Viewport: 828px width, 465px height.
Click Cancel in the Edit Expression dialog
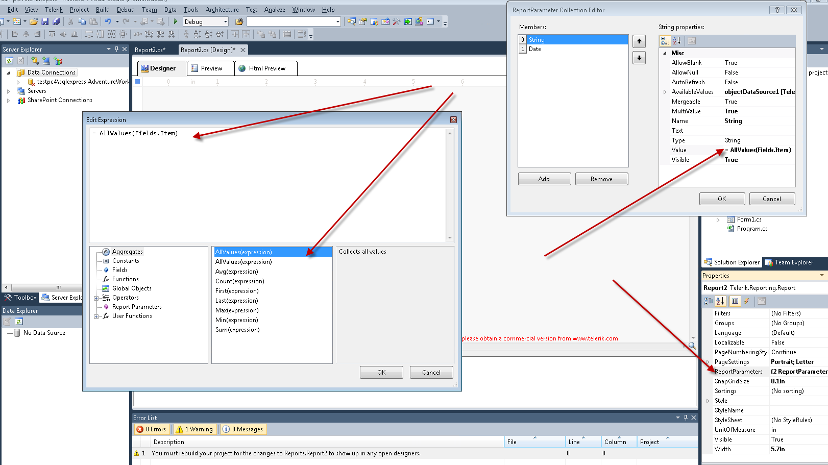tap(431, 373)
